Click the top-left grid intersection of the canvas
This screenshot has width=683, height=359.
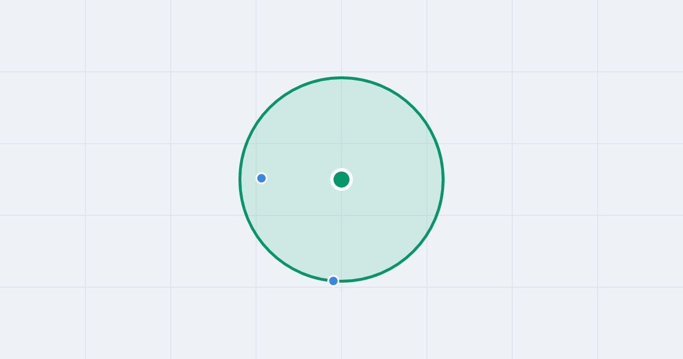[x=85, y=72]
